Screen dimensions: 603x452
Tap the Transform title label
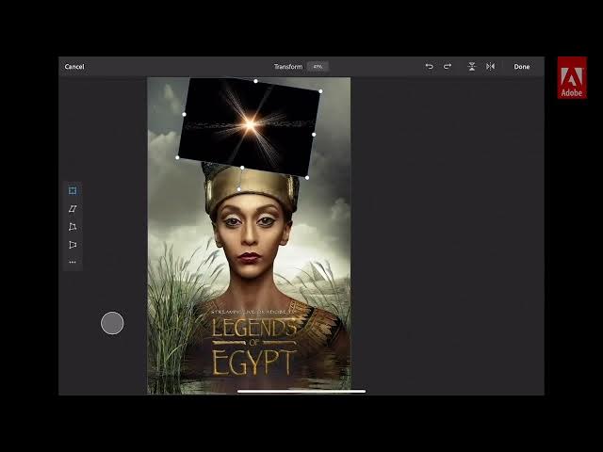pos(287,67)
